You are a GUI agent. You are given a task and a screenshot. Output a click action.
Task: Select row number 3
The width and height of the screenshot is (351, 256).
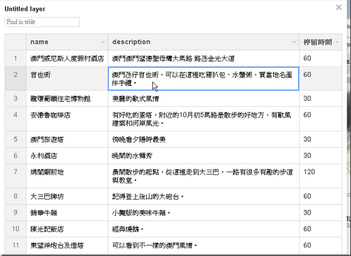tap(15, 98)
